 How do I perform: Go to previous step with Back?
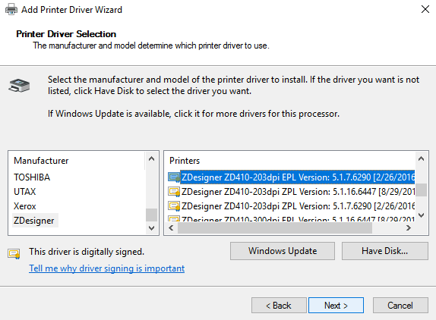[279, 306]
